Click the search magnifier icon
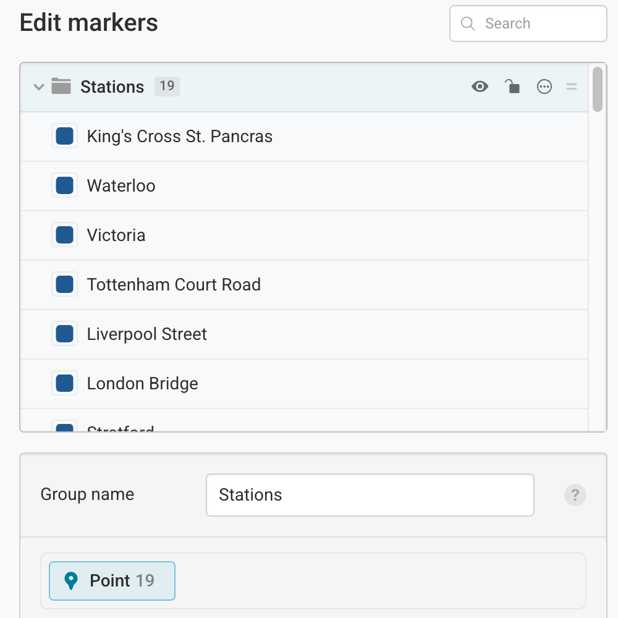Screen dimensions: 618x618 point(468,23)
